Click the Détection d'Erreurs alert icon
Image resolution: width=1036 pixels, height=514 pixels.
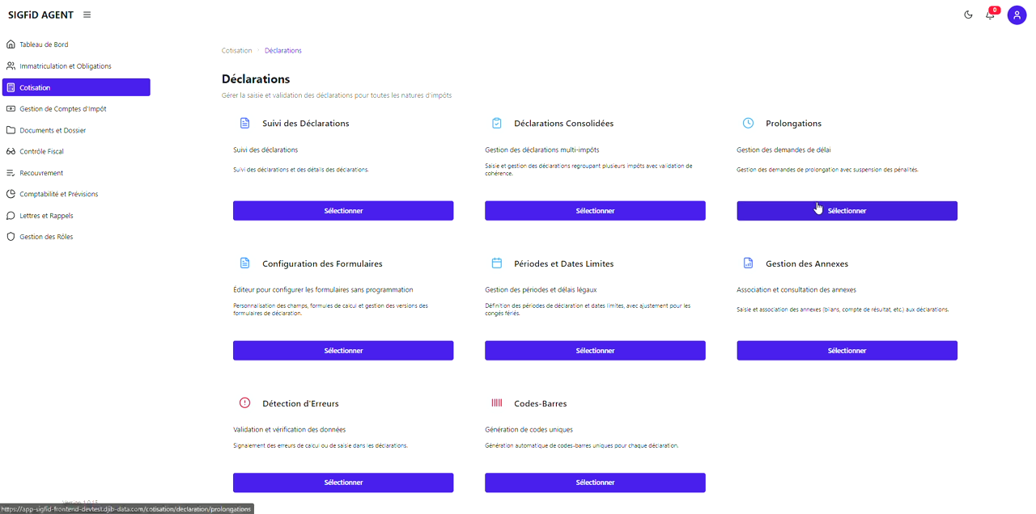[x=244, y=403]
